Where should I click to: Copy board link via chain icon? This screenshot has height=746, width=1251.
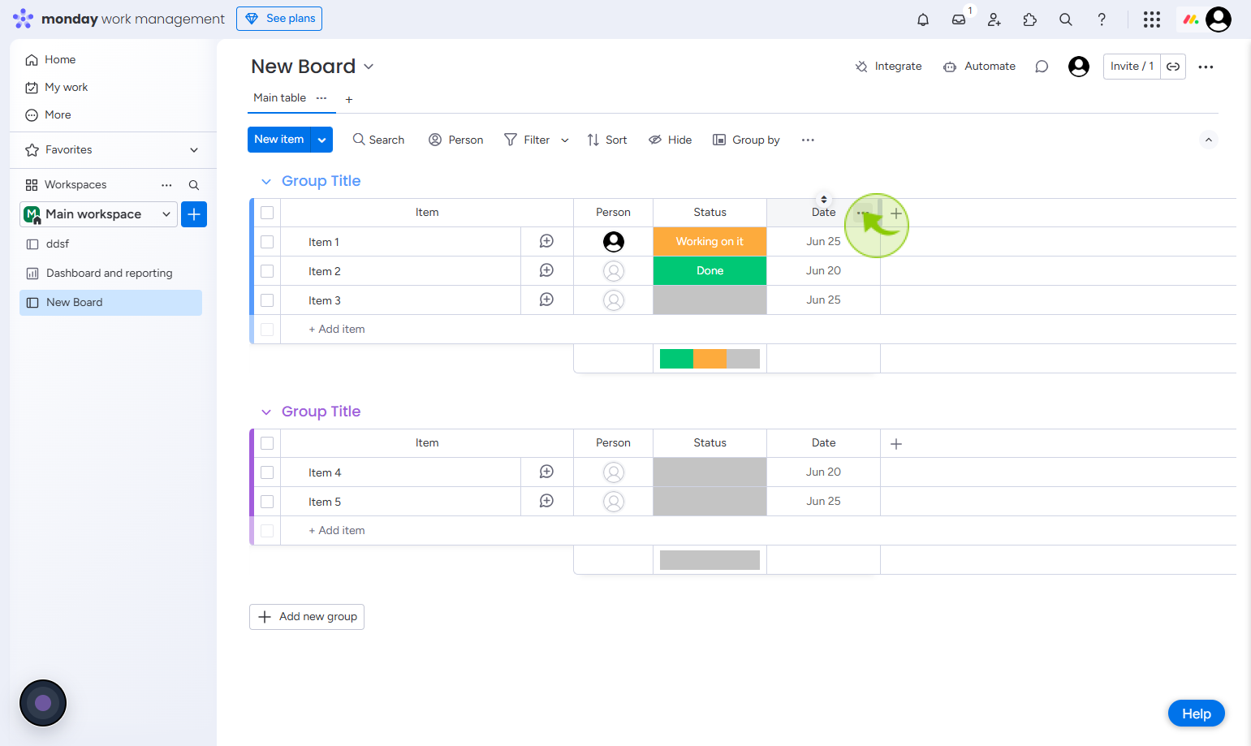[1173, 67]
